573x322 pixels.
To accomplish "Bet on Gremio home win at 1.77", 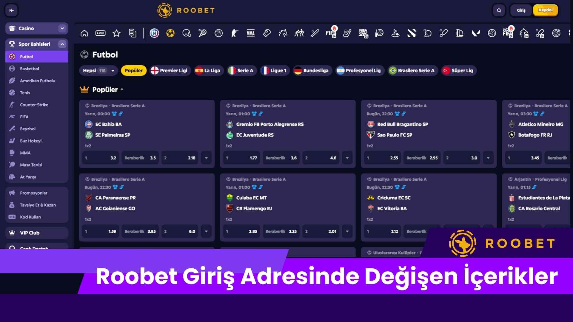I will (x=241, y=158).
